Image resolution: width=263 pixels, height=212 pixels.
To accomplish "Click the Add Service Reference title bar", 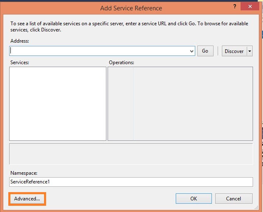I will (x=131, y=8).
